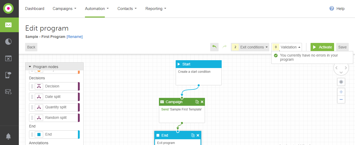Click the Activate button
The height and width of the screenshot is (145, 355).
[x=322, y=47]
